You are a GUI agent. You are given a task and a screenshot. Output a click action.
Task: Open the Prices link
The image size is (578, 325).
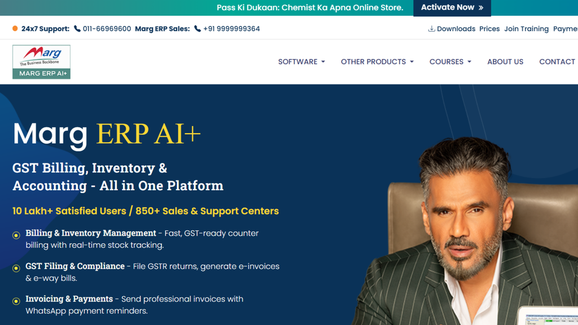coord(489,29)
